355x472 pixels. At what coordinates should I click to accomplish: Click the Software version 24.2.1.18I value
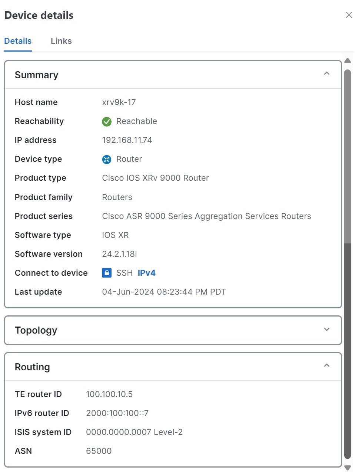pyautogui.click(x=119, y=254)
